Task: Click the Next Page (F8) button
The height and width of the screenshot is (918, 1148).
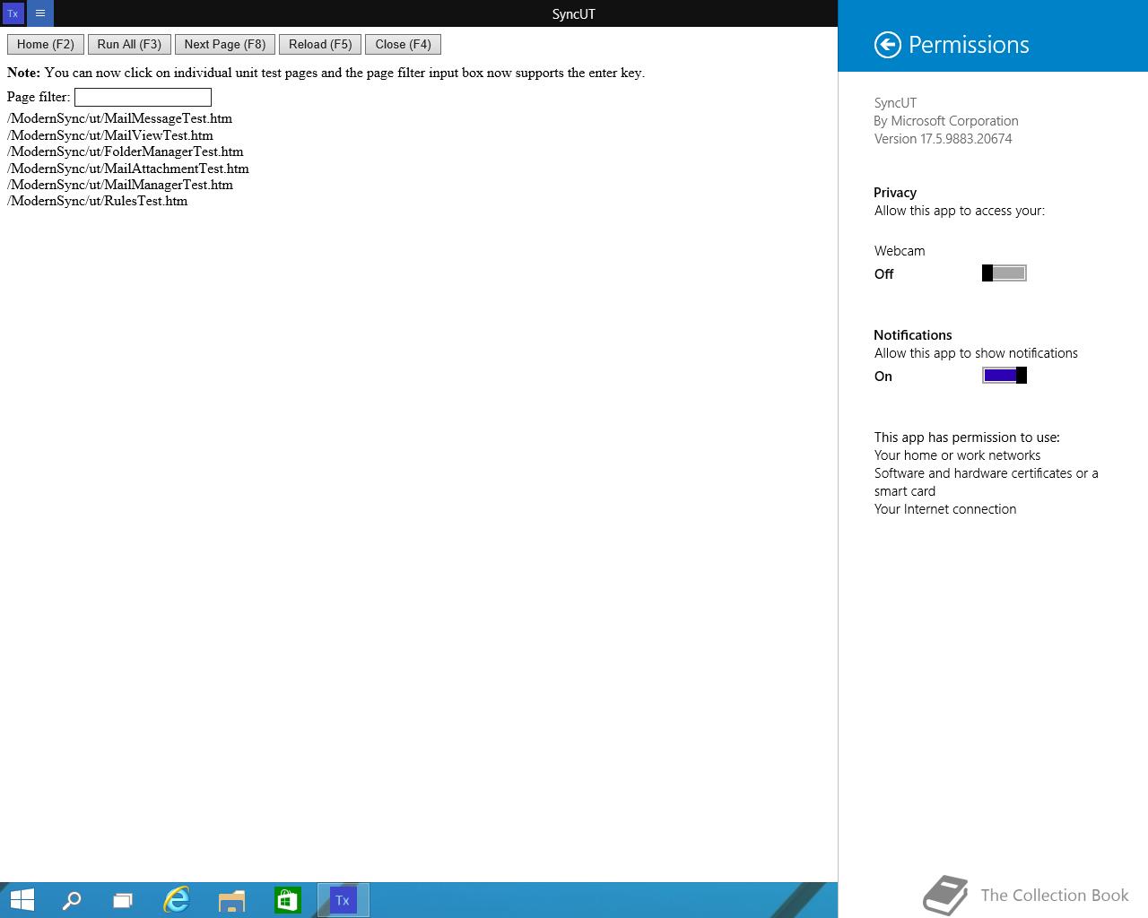Action: 225,44
